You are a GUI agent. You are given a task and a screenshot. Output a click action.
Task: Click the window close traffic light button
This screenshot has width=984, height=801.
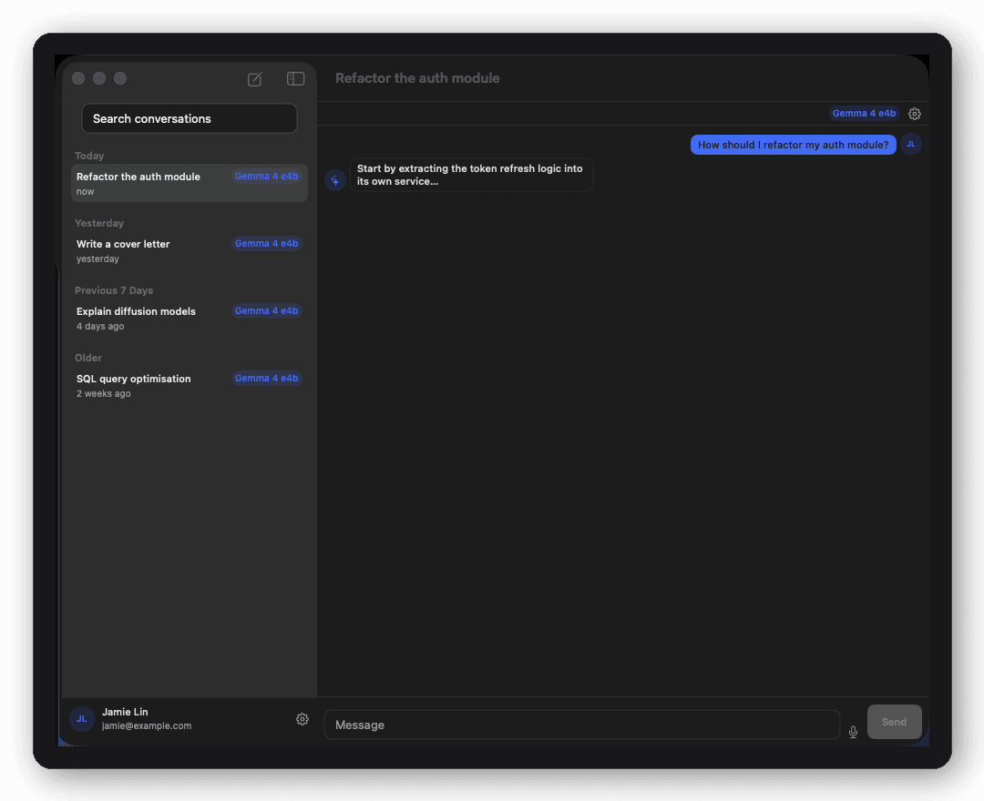point(78,78)
